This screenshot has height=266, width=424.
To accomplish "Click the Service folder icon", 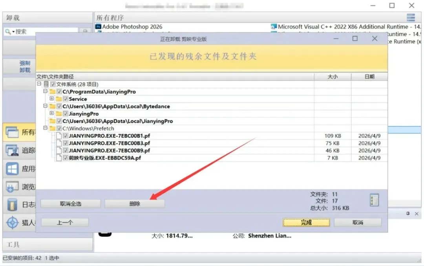I will click(58, 99).
